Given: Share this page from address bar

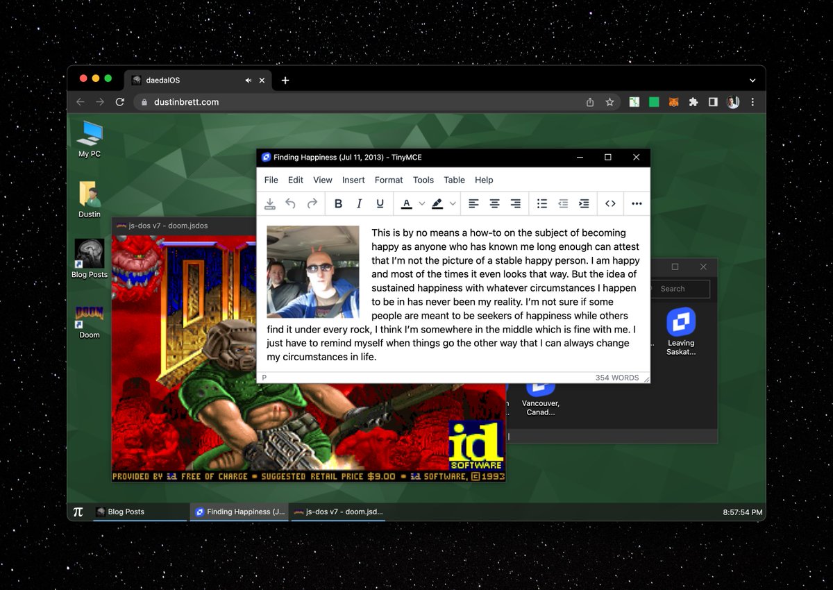Looking at the screenshot, I should 590,102.
